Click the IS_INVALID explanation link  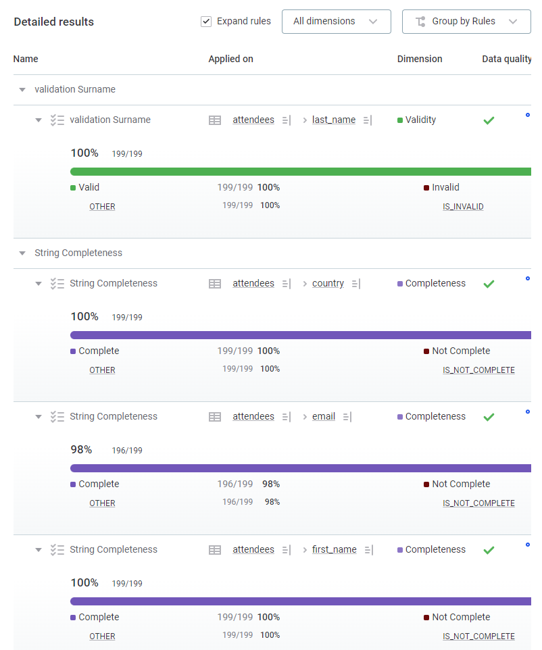[x=463, y=207]
